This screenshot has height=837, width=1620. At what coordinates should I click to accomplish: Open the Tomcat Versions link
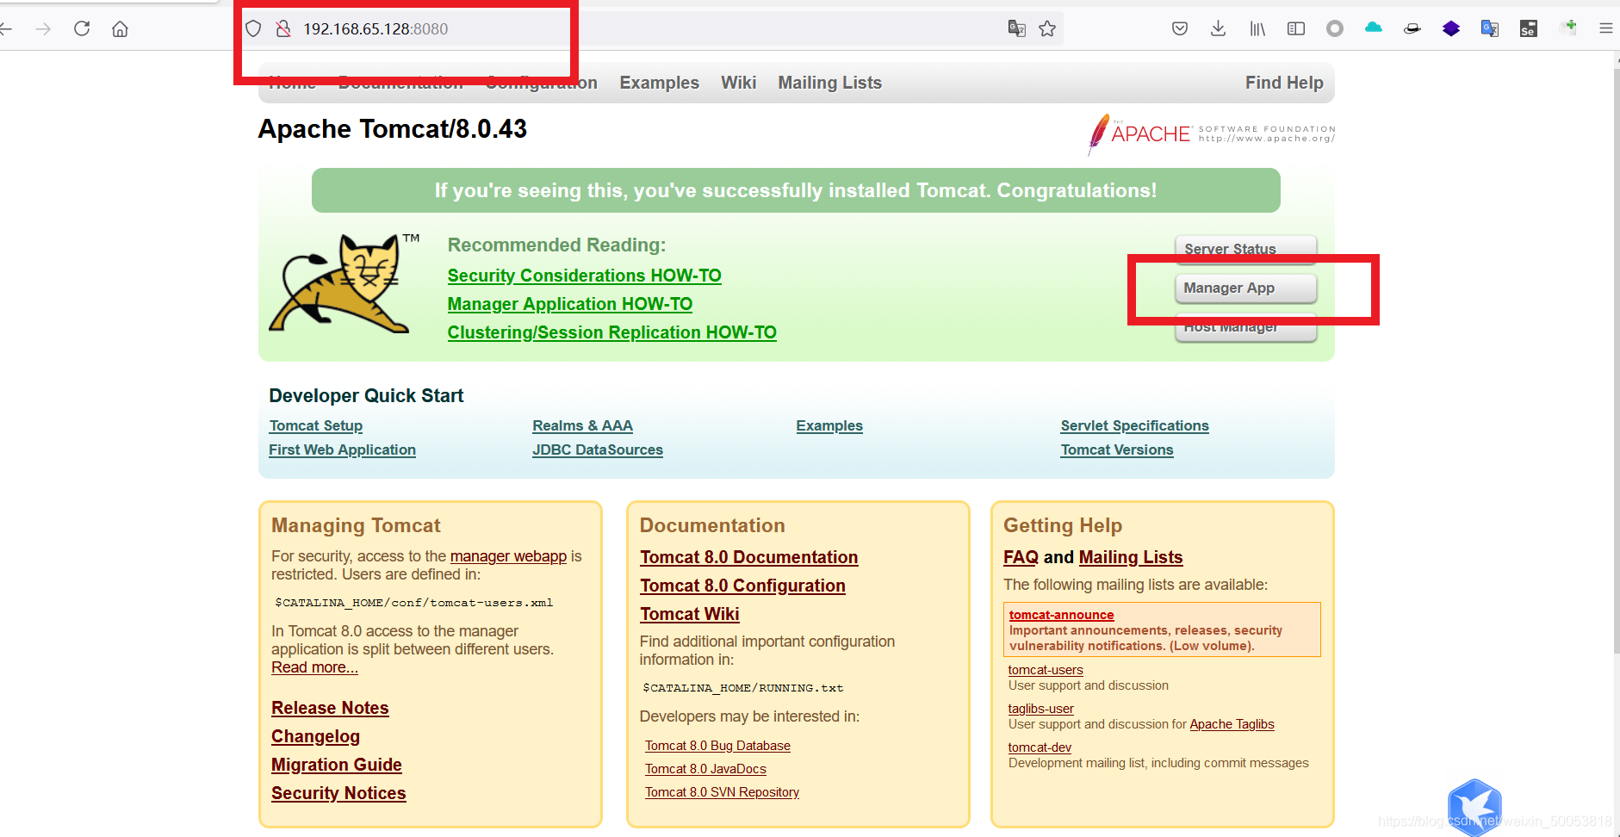pos(1117,449)
